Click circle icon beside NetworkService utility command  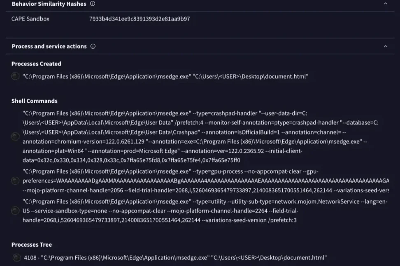tap(15, 210)
